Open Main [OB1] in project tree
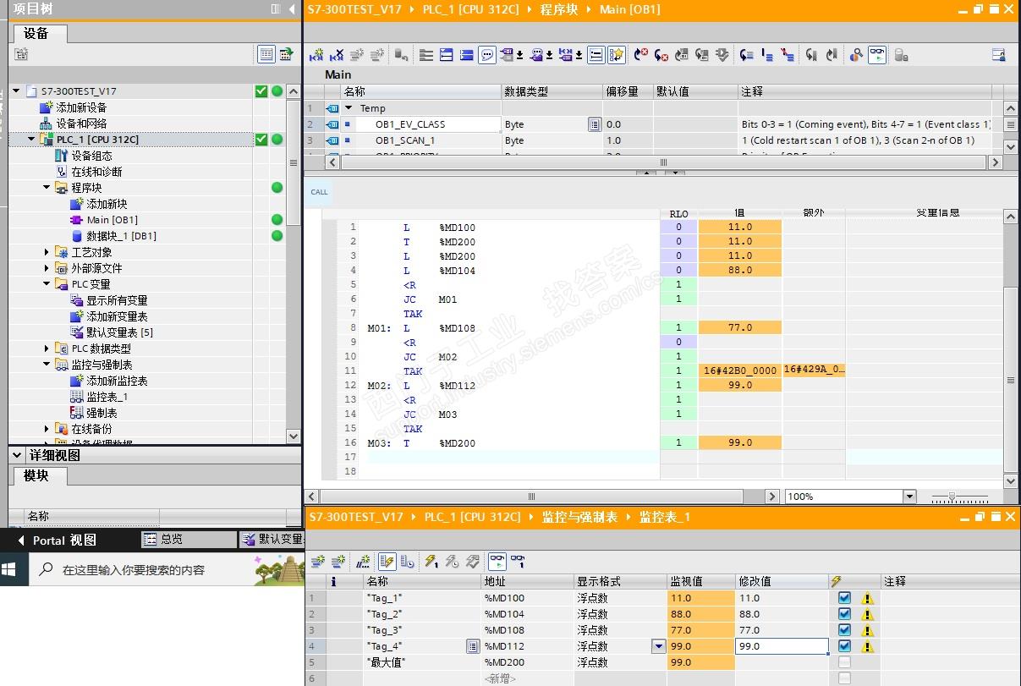 [x=112, y=220]
